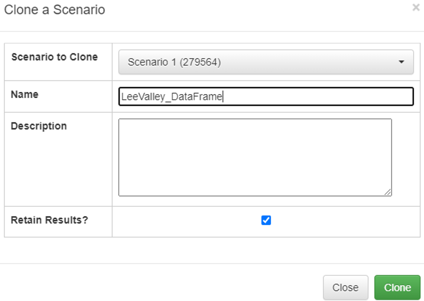This screenshot has width=424, height=301.
Task: Click the 'Name' row label
Action: point(24,94)
